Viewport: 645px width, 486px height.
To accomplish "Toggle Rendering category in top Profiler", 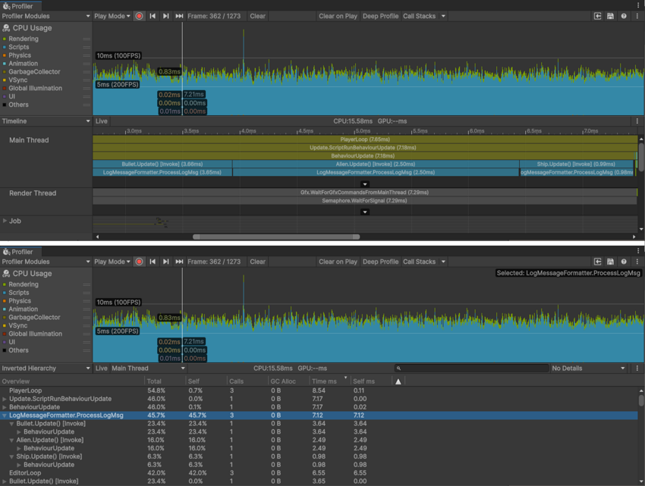I will tap(5, 39).
